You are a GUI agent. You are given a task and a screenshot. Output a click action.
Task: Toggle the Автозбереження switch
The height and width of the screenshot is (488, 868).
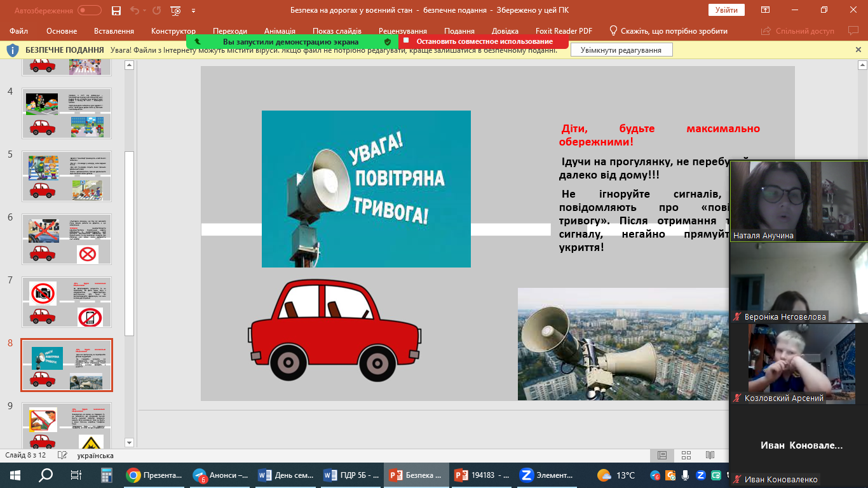90,11
